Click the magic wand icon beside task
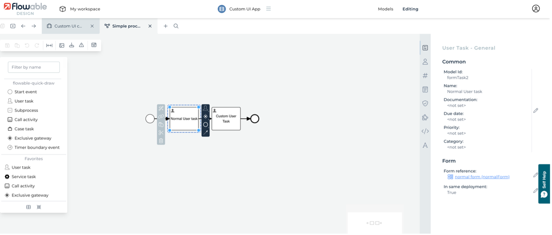This screenshot has width=552, height=235. click(x=161, y=109)
